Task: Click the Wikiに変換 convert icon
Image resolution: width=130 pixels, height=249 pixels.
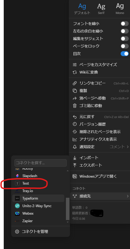Action: click(75, 72)
